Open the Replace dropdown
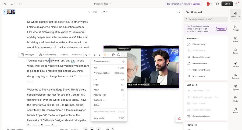 point(77,55)
